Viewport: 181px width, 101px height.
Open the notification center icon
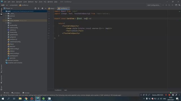pos(177,98)
